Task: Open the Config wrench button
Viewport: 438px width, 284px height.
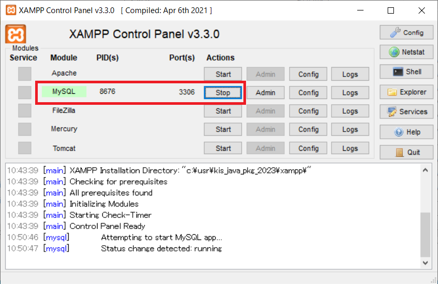Action: pyautogui.click(x=407, y=32)
